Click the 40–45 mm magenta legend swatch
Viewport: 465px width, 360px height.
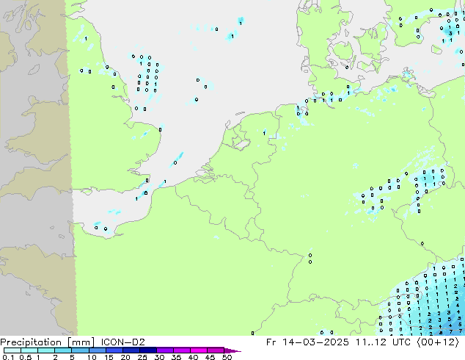pos(199,350)
